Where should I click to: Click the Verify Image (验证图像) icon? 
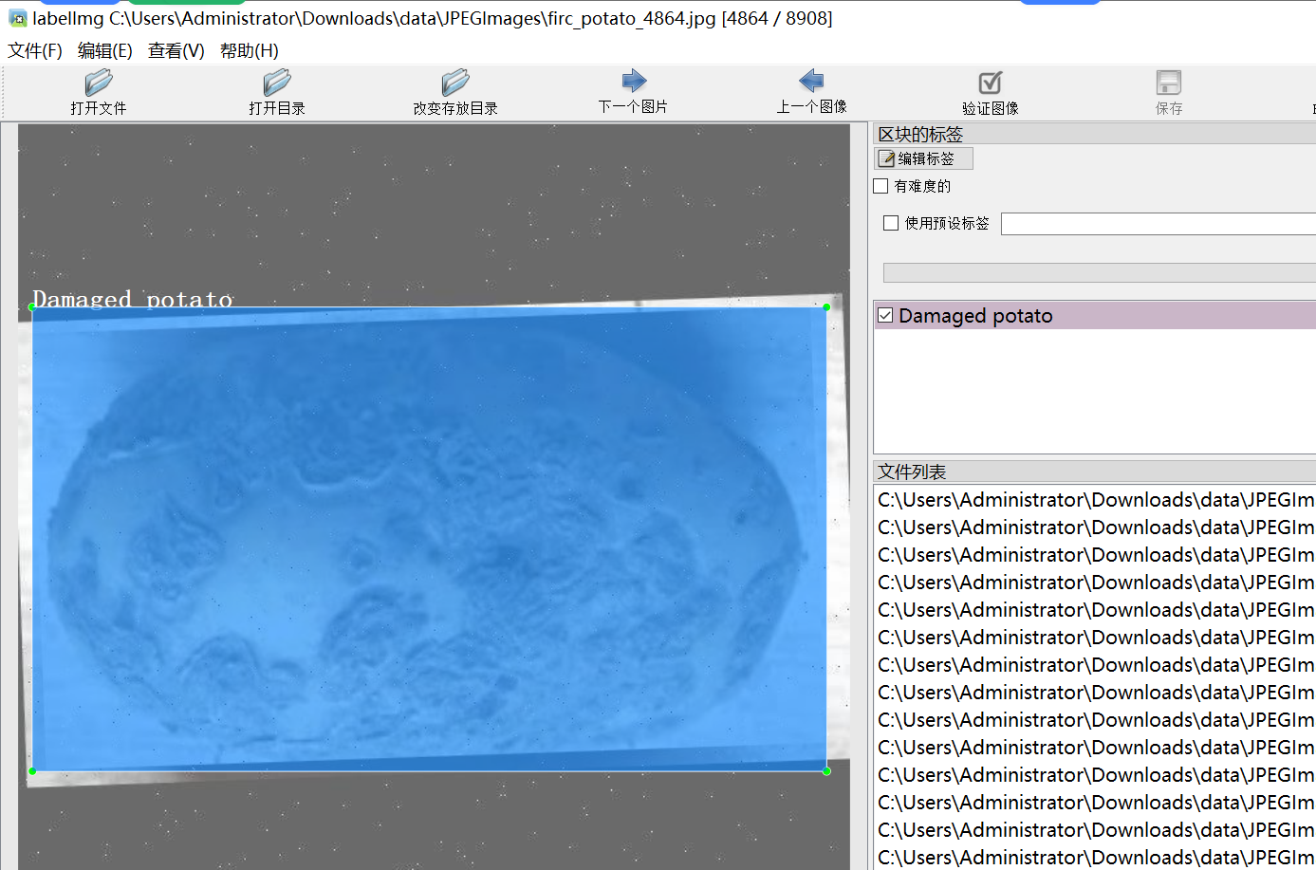tap(990, 83)
